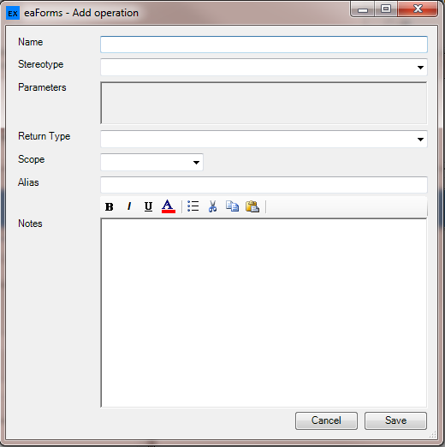Toggle underline formatting button
The width and height of the screenshot is (445, 447).
coord(148,206)
